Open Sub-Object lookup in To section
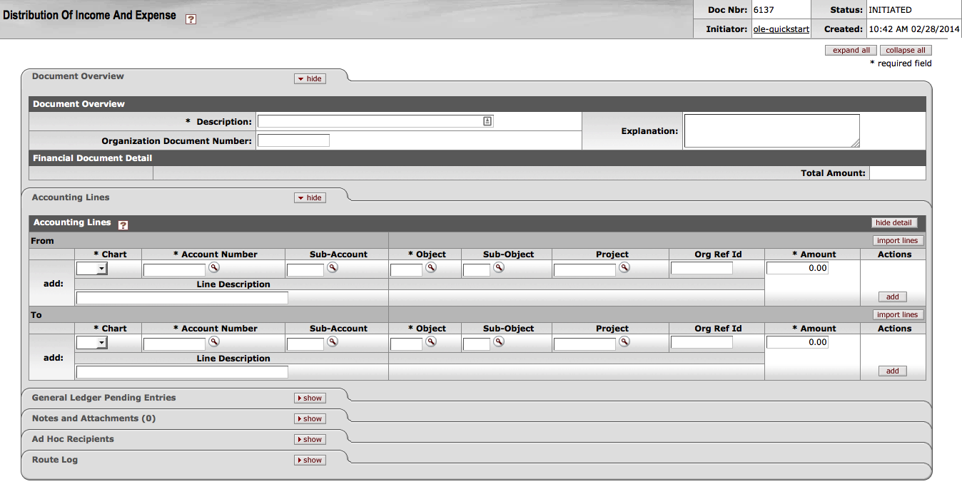Screen dimensions: 962x484 pos(499,341)
